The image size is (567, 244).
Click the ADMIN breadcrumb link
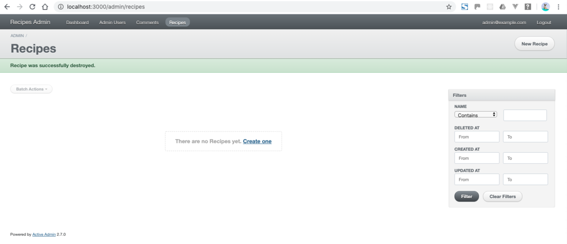pyautogui.click(x=17, y=36)
